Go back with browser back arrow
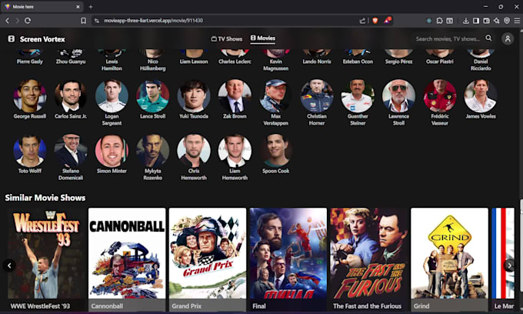Image resolution: width=523 pixels, height=314 pixels. pyautogui.click(x=8, y=21)
